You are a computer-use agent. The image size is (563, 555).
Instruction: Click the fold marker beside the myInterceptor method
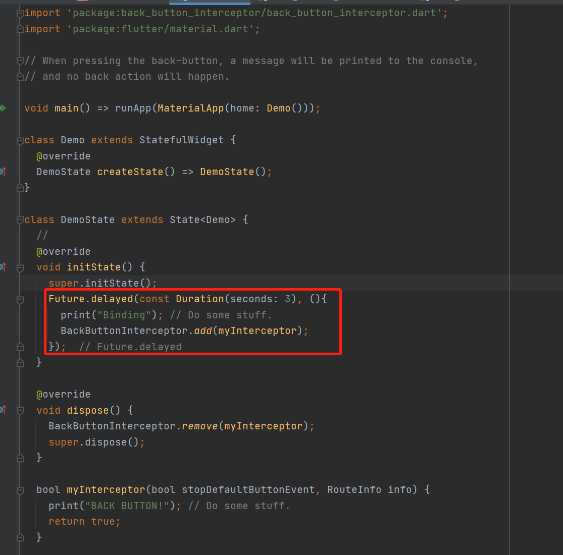20,489
